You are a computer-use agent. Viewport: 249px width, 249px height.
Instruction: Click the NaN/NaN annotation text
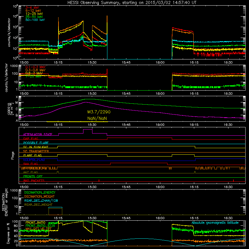(x=97, y=119)
